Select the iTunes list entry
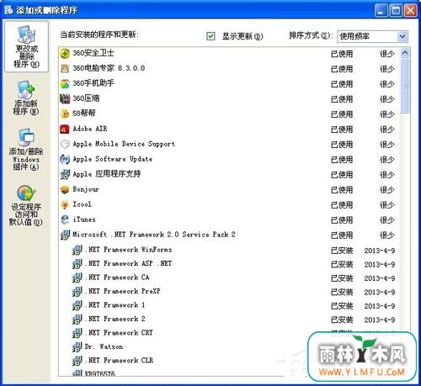421x386 pixels. tap(228, 219)
